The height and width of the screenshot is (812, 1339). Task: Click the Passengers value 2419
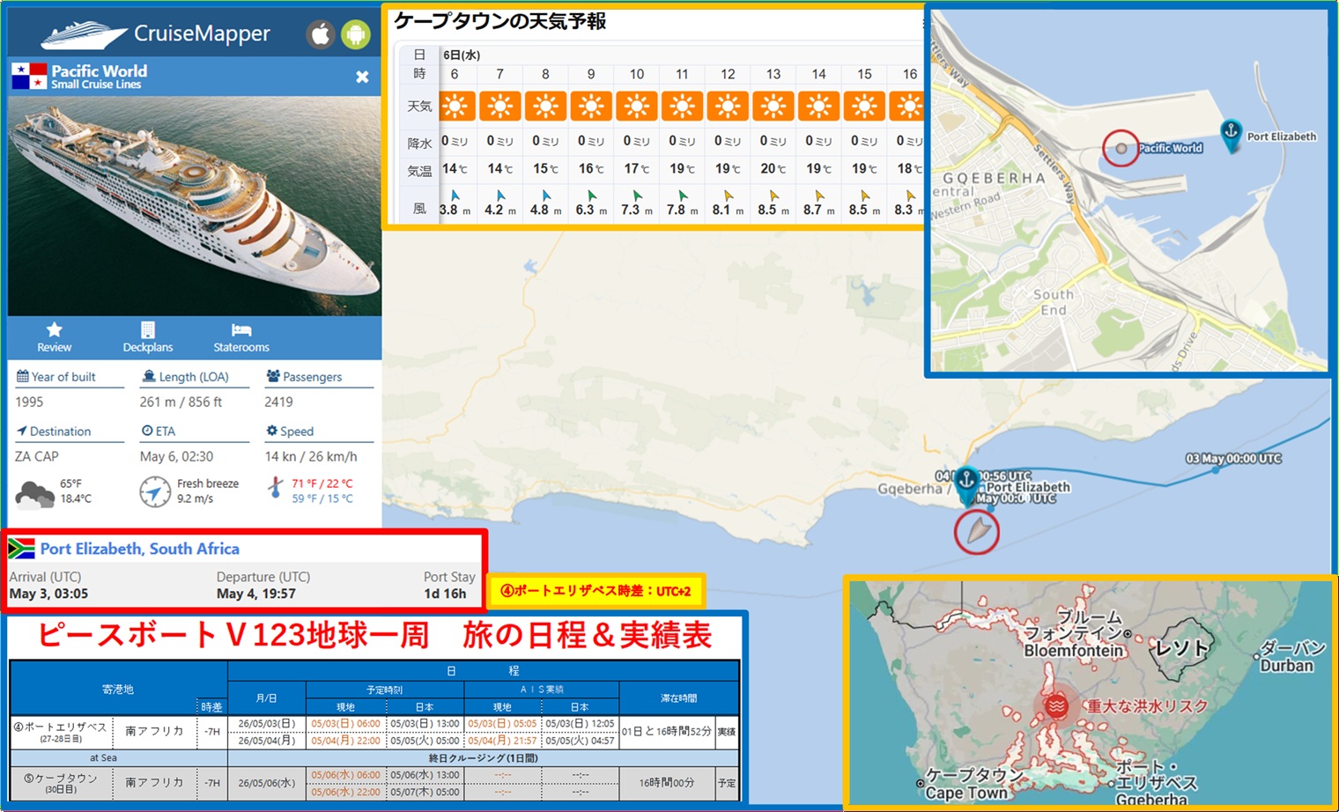point(278,402)
